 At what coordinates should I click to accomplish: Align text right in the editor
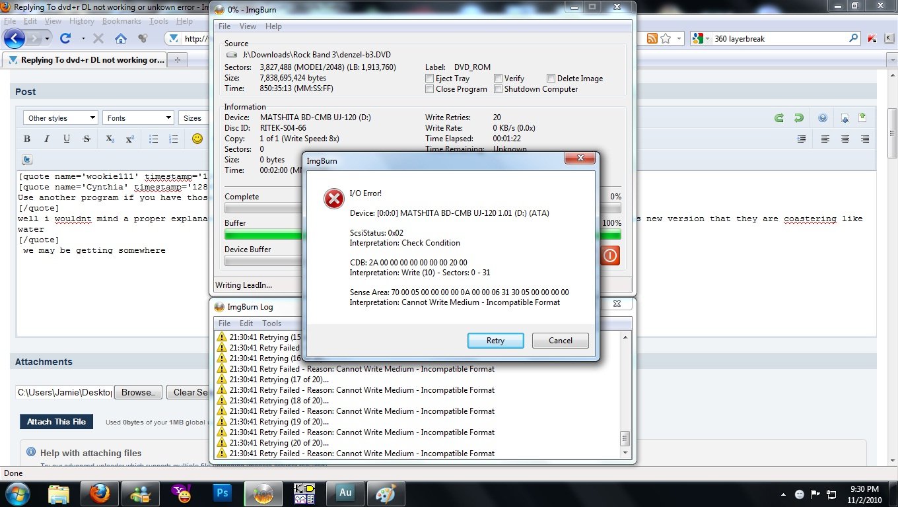865,139
